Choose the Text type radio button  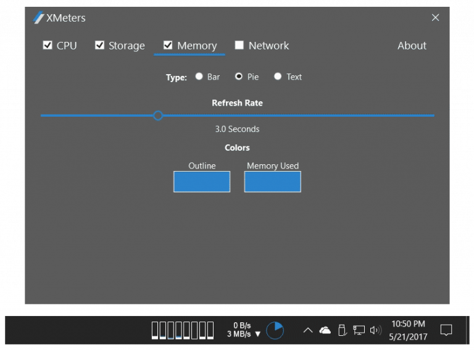[x=278, y=77]
